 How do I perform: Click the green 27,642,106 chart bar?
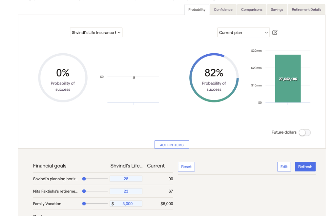[288, 79]
